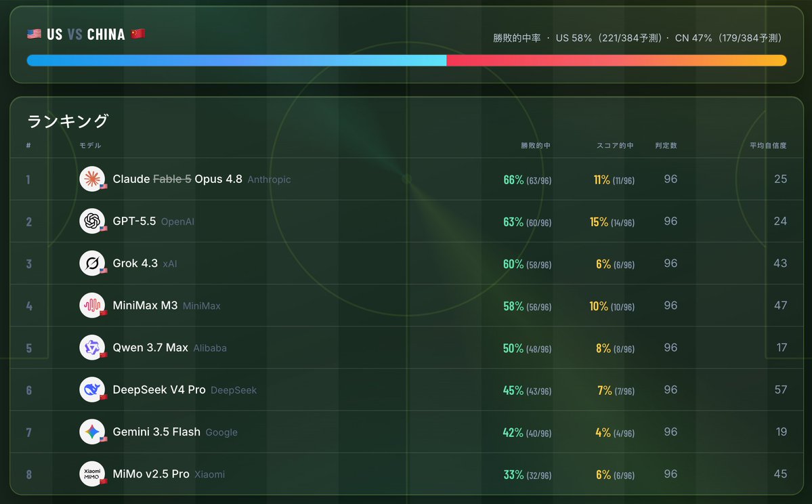This screenshot has width=812, height=504.
Task: Click Grok's 60% (58/96) win accuracy
Action: click(x=527, y=264)
